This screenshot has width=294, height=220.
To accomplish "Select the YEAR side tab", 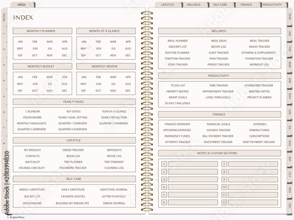I will (289, 16).
